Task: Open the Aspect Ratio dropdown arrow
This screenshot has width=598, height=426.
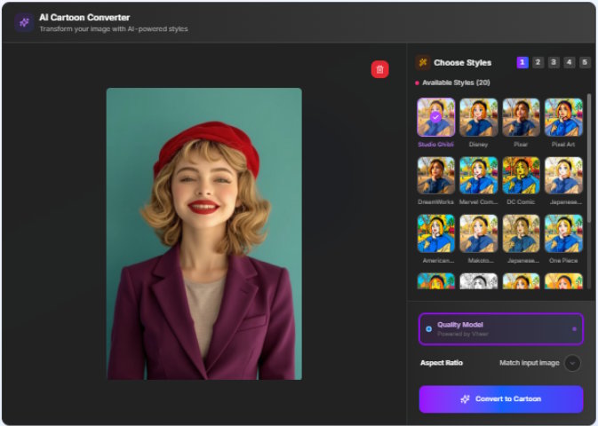Action: tap(572, 363)
